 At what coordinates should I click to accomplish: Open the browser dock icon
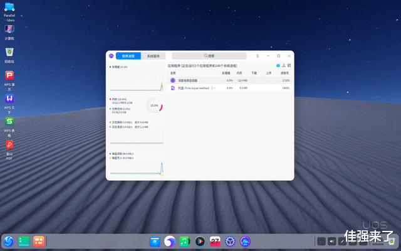[170, 241]
